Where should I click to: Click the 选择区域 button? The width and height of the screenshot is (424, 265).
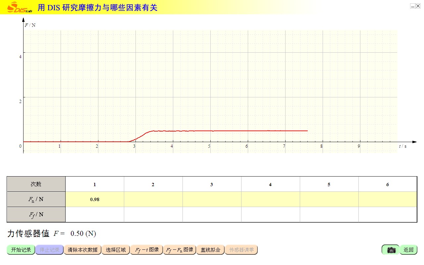tap(116, 250)
